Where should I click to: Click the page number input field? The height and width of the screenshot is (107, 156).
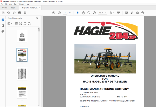[x=65, y=13]
